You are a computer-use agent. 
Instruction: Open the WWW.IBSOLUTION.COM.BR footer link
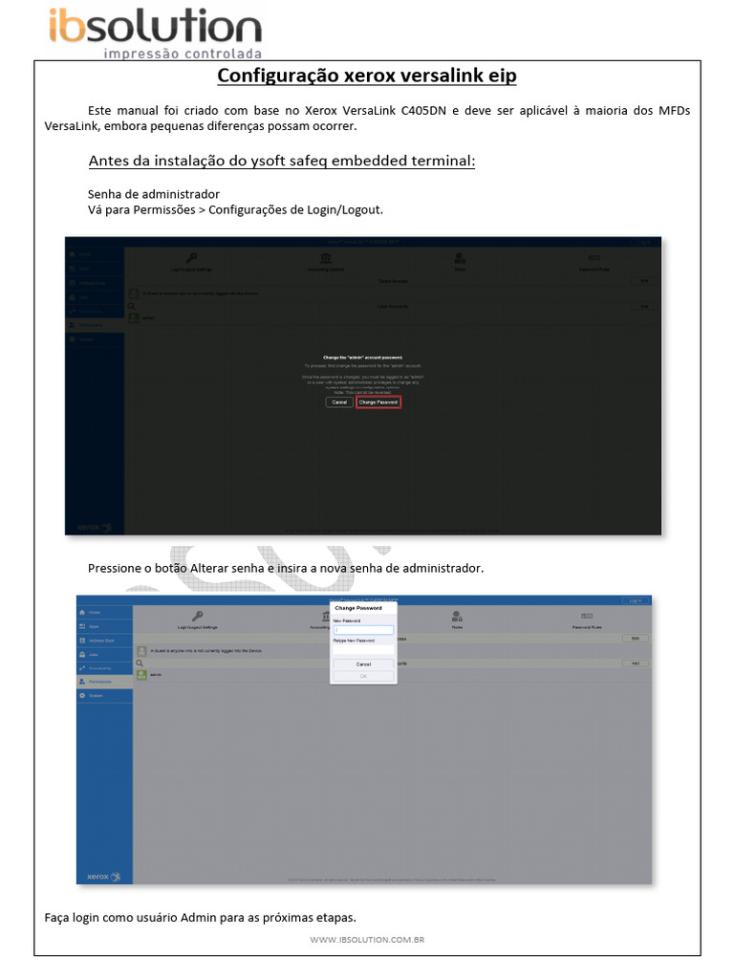pos(367,940)
